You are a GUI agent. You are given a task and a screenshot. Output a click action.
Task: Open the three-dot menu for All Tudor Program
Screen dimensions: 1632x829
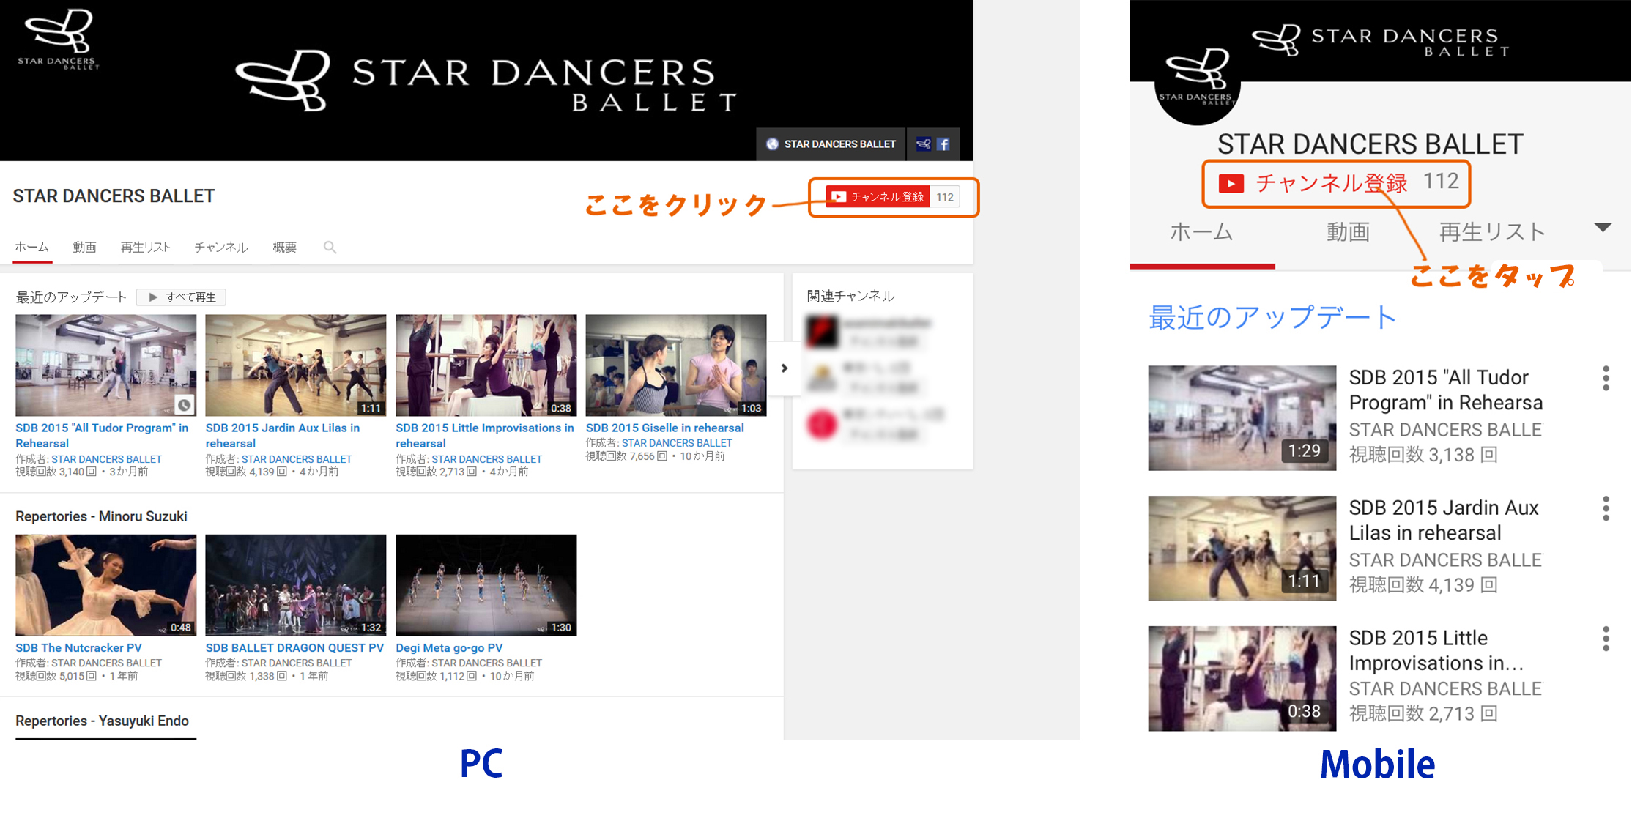(1606, 379)
